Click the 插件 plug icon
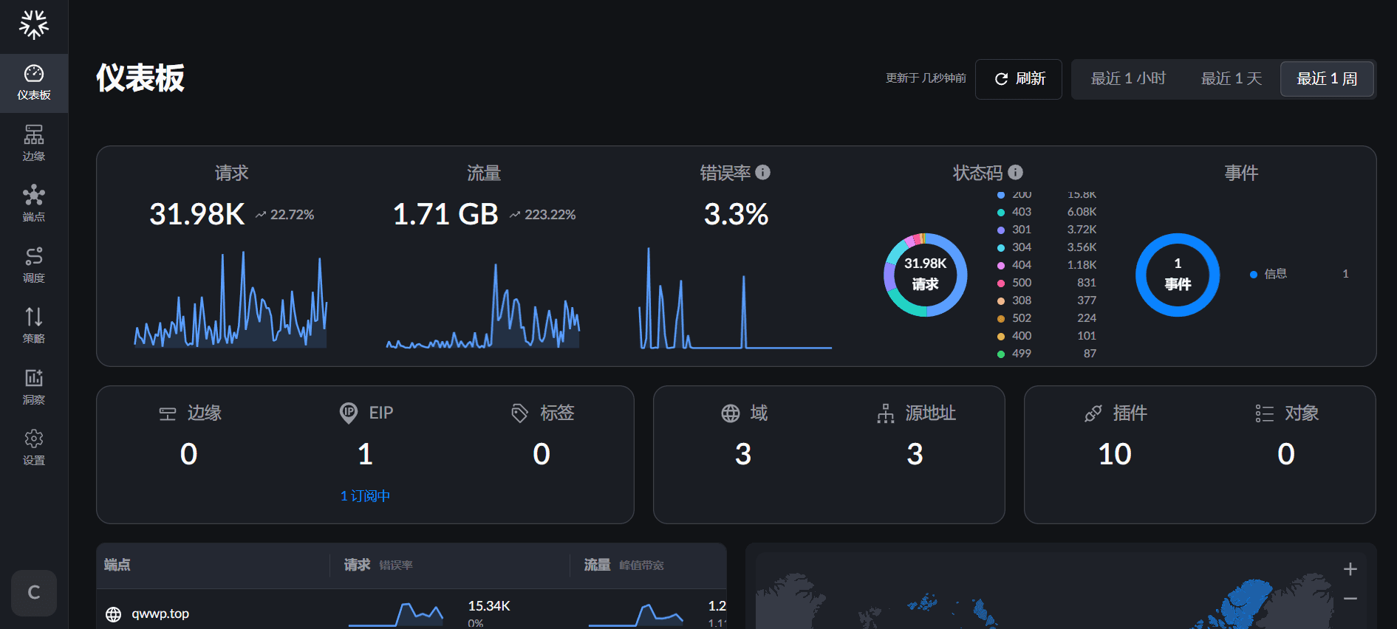Image resolution: width=1397 pixels, height=629 pixels. click(x=1093, y=413)
